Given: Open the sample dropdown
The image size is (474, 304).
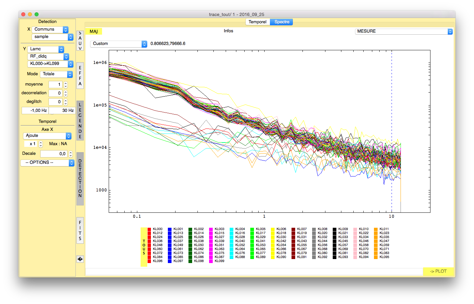Looking at the screenshot, I should [x=53, y=37].
